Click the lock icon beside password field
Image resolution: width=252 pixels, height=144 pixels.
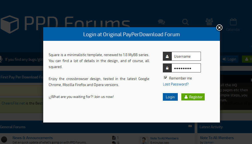(167, 68)
